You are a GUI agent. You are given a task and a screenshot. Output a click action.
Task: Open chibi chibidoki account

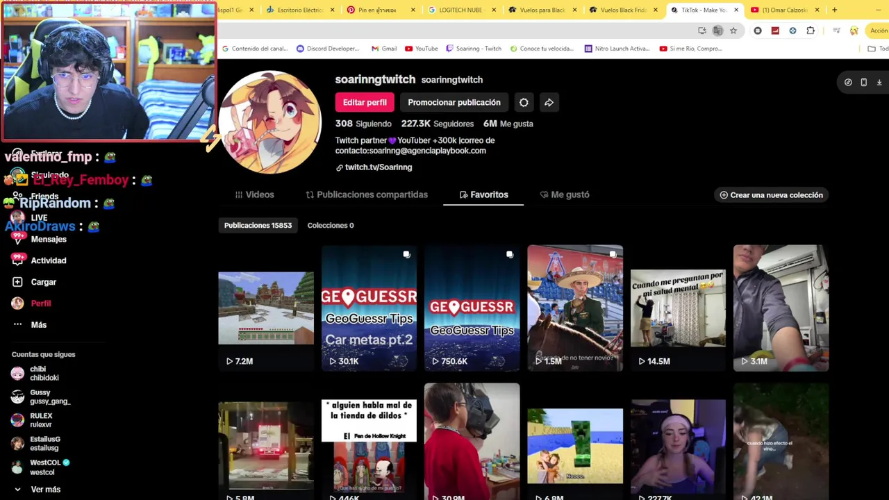43,374
